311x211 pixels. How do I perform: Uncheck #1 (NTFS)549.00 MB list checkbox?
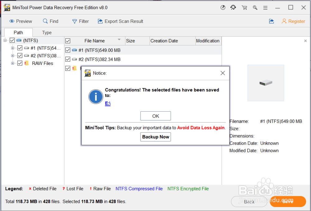(68, 50)
